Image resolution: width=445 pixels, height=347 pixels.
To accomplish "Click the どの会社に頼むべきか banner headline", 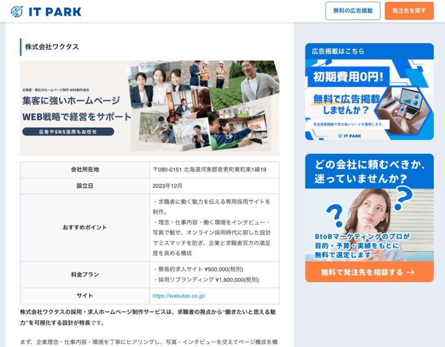I will [x=369, y=172].
